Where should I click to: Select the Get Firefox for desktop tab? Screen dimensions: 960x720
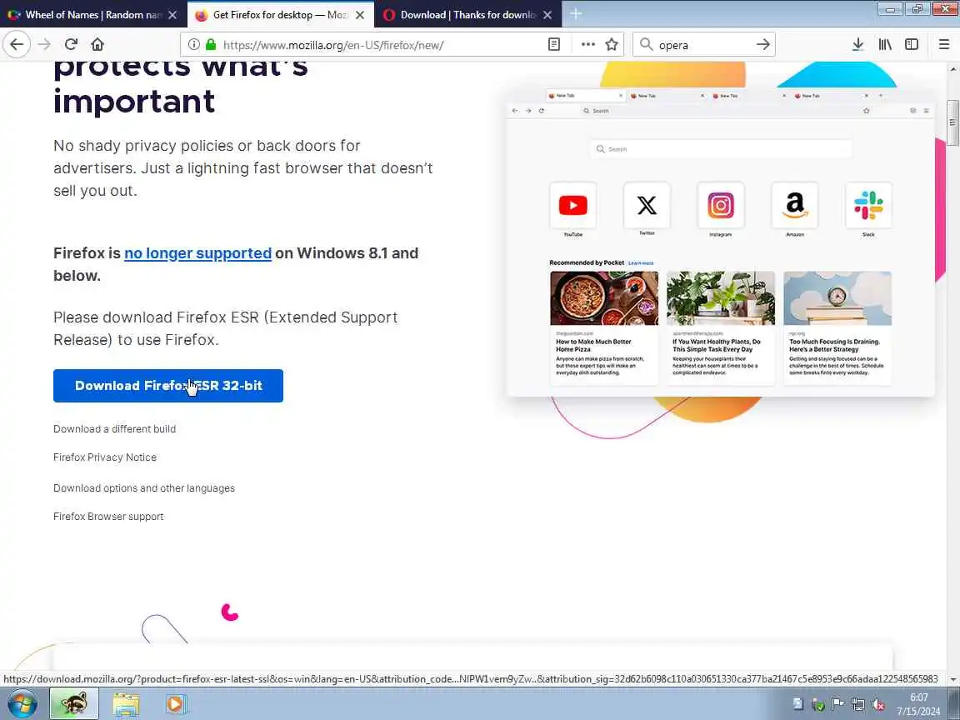pyautogui.click(x=280, y=15)
